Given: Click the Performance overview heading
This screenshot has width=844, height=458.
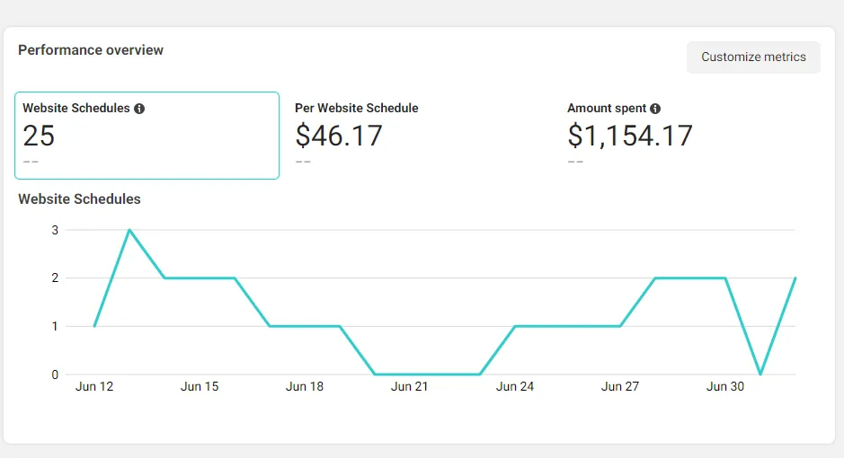Looking at the screenshot, I should coord(91,50).
